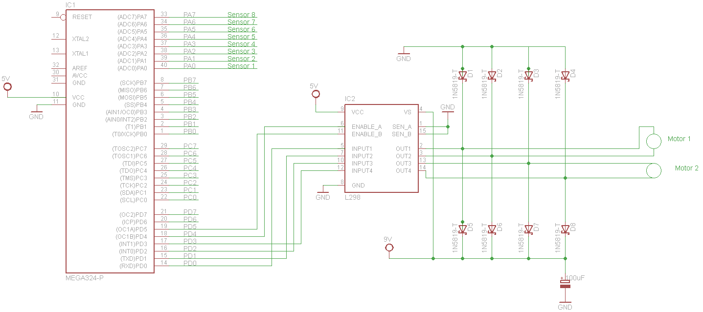The height and width of the screenshot is (312, 703).
Task: Click the VS pin label on IC2
Action: (408, 112)
